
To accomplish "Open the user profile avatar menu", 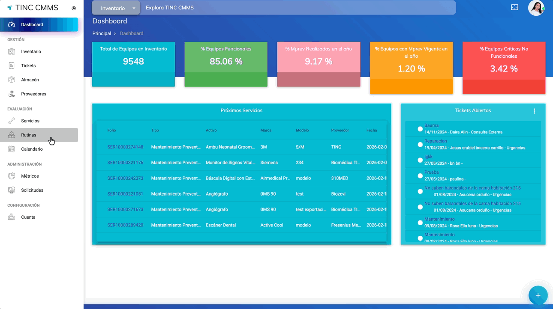I will 536,8.
